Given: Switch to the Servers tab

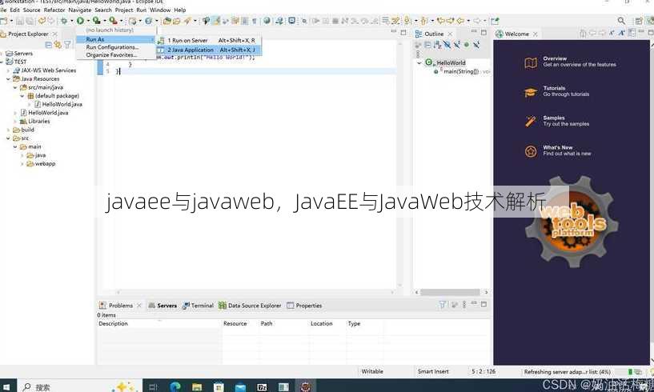Looking at the screenshot, I should [x=163, y=306].
